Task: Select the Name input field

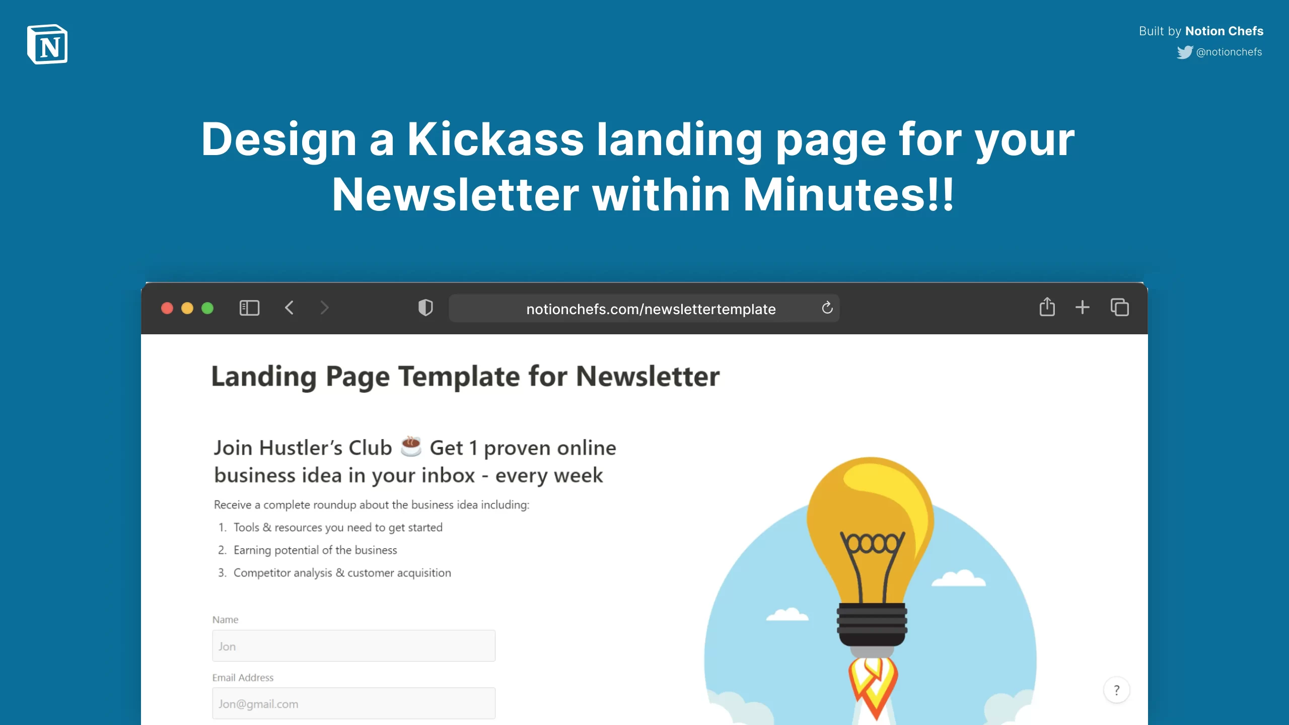Action: tap(352, 645)
